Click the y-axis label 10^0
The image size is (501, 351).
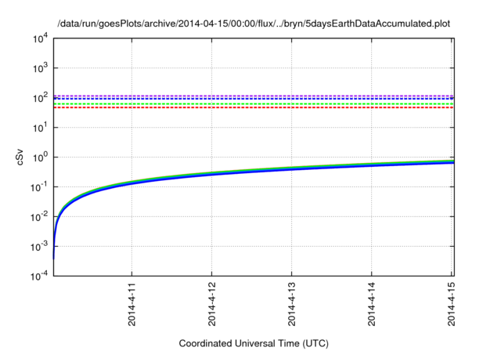click(x=40, y=157)
